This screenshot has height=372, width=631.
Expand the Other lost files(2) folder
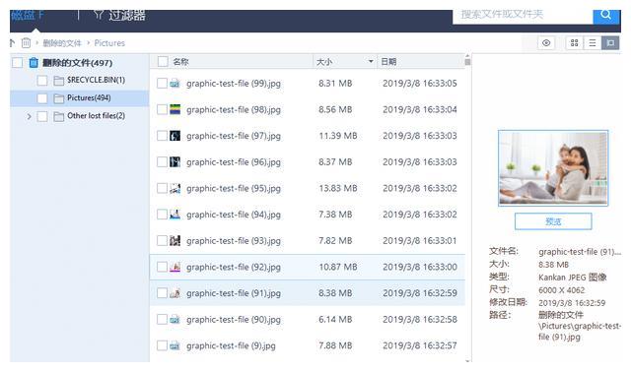coord(29,116)
